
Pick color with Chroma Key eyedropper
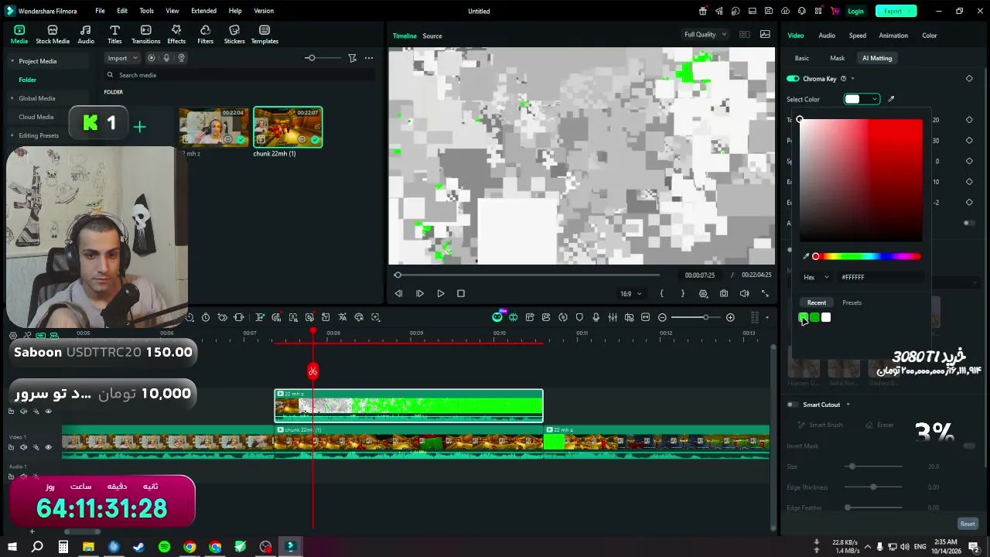[891, 99]
